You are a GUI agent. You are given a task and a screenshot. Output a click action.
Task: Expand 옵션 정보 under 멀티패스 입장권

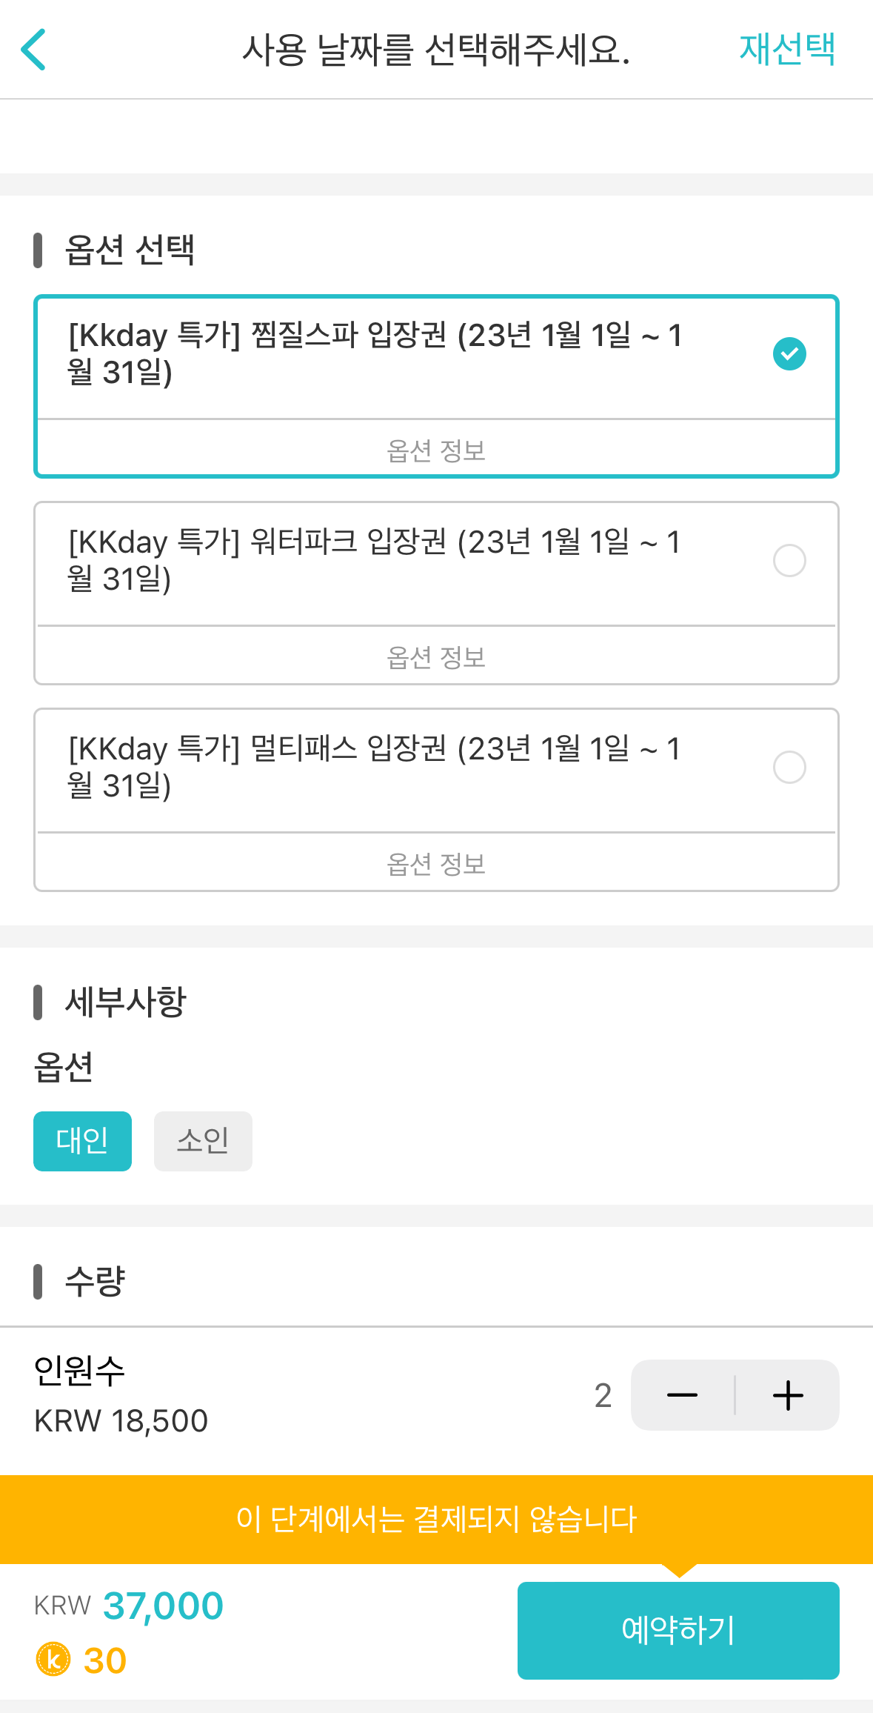tap(436, 863)
